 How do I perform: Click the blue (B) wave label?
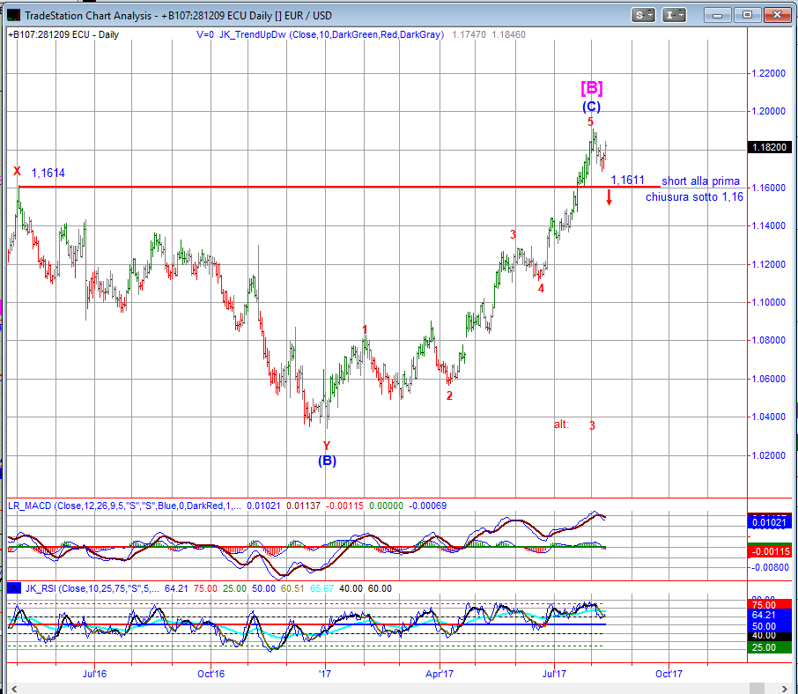[x=328, y=461]
